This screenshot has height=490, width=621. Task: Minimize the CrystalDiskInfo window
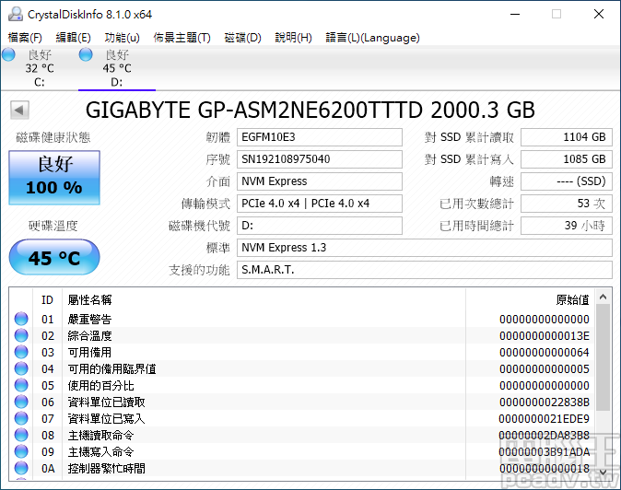point(515,14)
